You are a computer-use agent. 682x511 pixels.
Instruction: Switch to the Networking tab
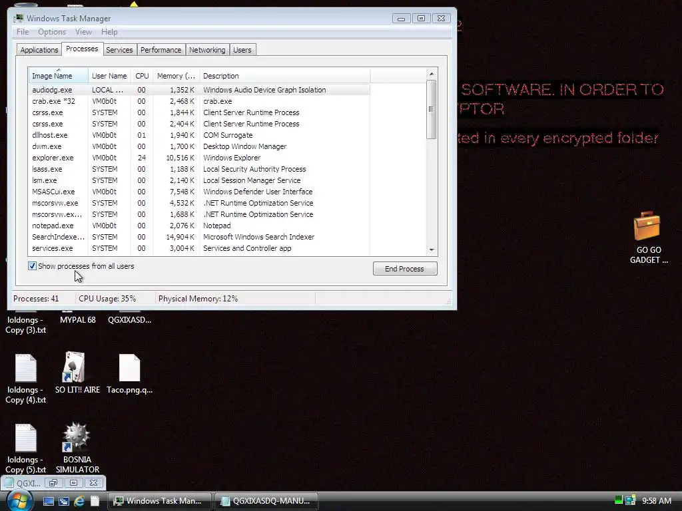point(207,50)
